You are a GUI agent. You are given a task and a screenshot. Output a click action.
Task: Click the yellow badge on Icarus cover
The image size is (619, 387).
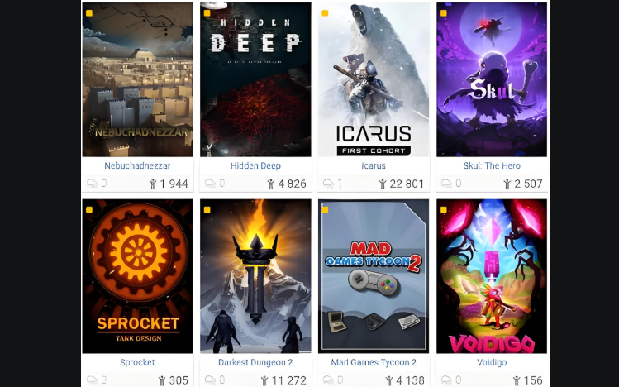tap(325, 13)
